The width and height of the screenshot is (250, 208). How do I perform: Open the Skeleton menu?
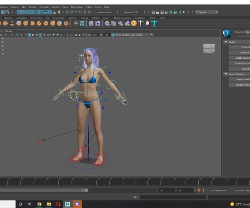coord(15,7)
